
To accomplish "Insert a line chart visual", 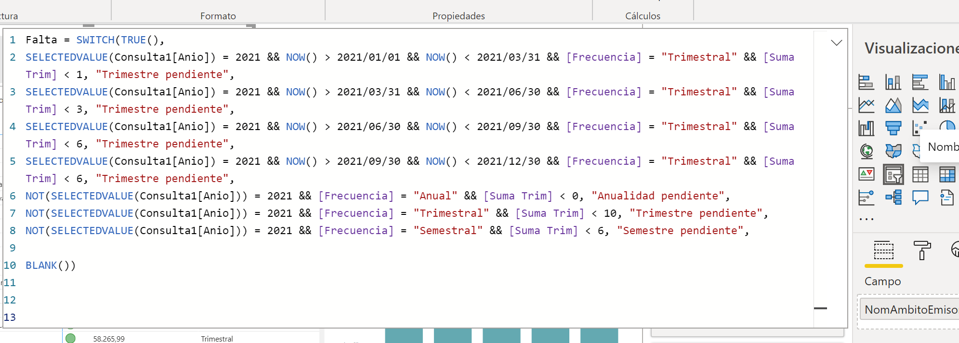I will [866, 105].
